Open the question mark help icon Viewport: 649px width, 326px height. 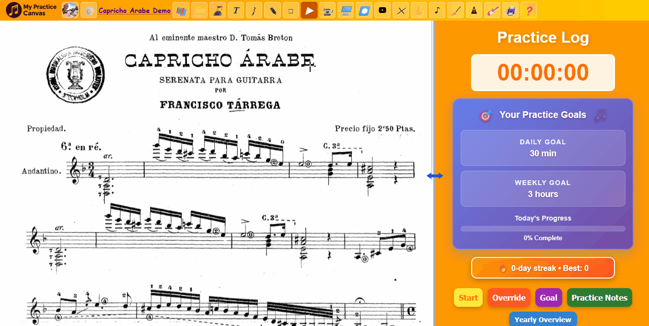(529, 10)
